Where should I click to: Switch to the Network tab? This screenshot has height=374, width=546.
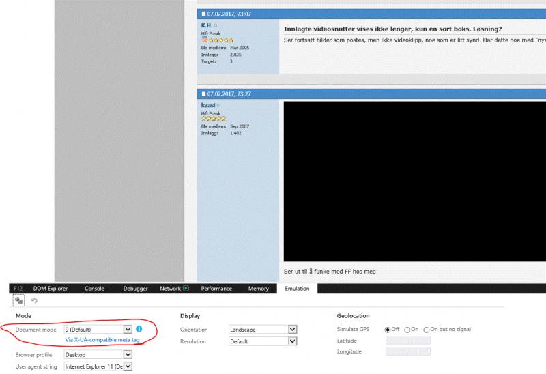click(x=170, y=288)
